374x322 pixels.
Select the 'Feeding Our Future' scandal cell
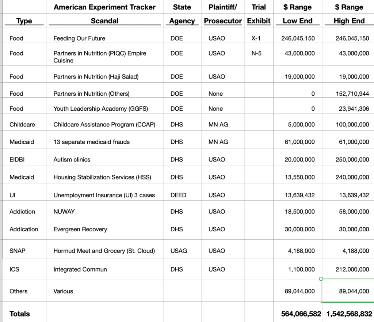click(79, 38)
